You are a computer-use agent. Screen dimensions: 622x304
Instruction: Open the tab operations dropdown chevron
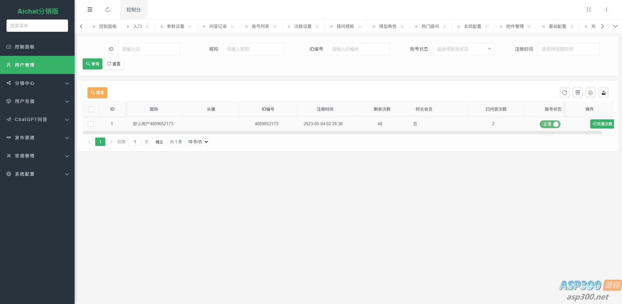pyautogui.click(x=616, y=26)
